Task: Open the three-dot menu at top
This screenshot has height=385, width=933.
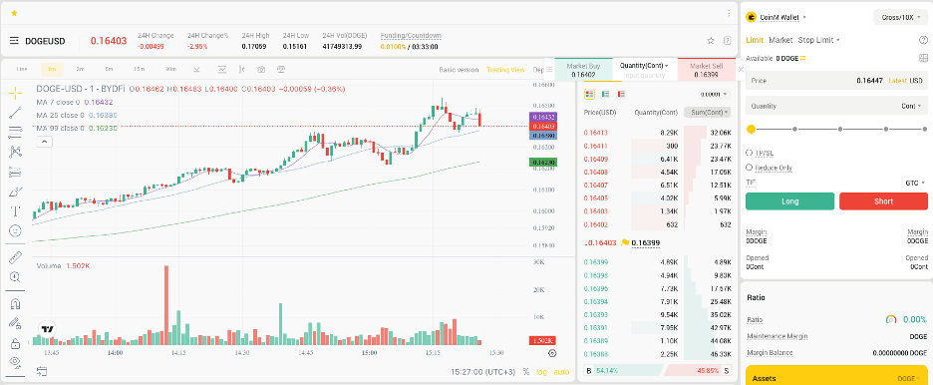Action: coord(729,13)
